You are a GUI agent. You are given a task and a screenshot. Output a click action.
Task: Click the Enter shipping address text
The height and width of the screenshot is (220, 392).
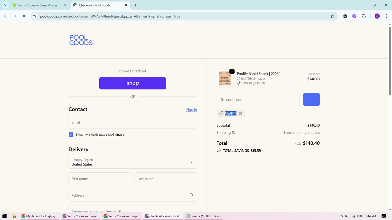pyautogui.click(x=302, y=132)
